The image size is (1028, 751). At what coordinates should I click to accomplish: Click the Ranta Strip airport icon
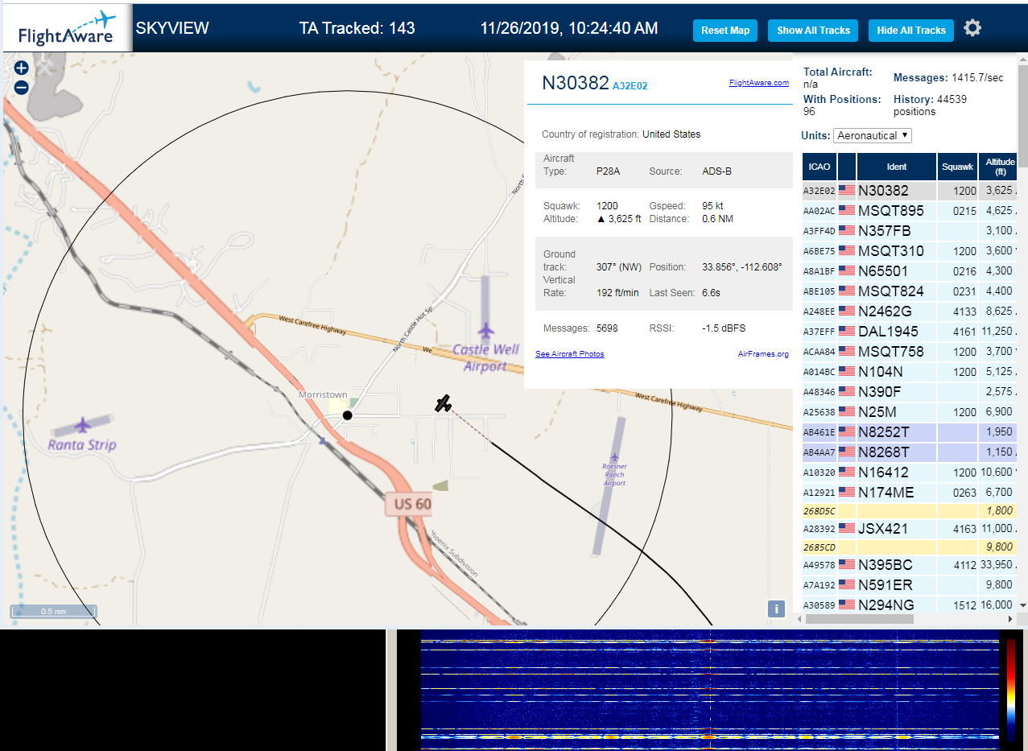[x=82, y=424]
